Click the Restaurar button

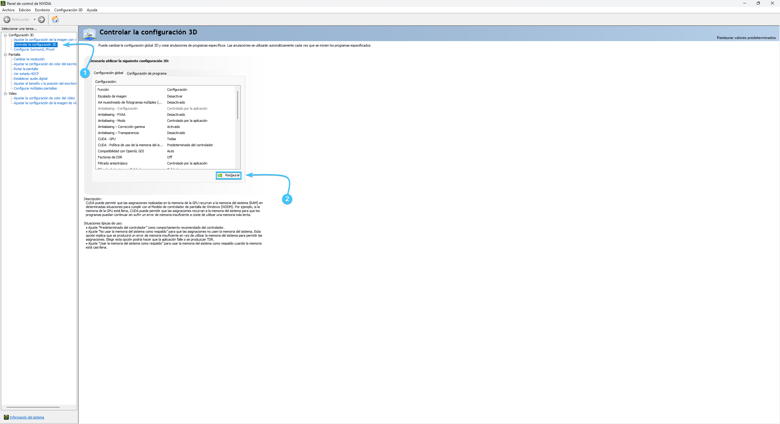(x=229, y=175)
